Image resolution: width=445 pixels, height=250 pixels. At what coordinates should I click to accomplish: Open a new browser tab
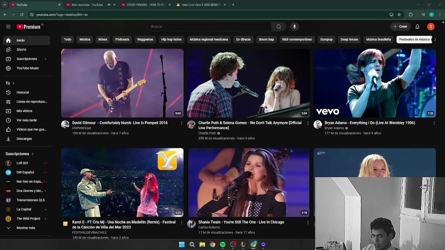point(233,5)
